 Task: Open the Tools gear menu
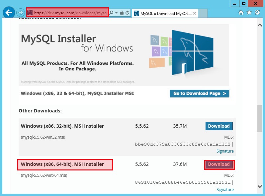pyautogui.click(x=257, y=12)
